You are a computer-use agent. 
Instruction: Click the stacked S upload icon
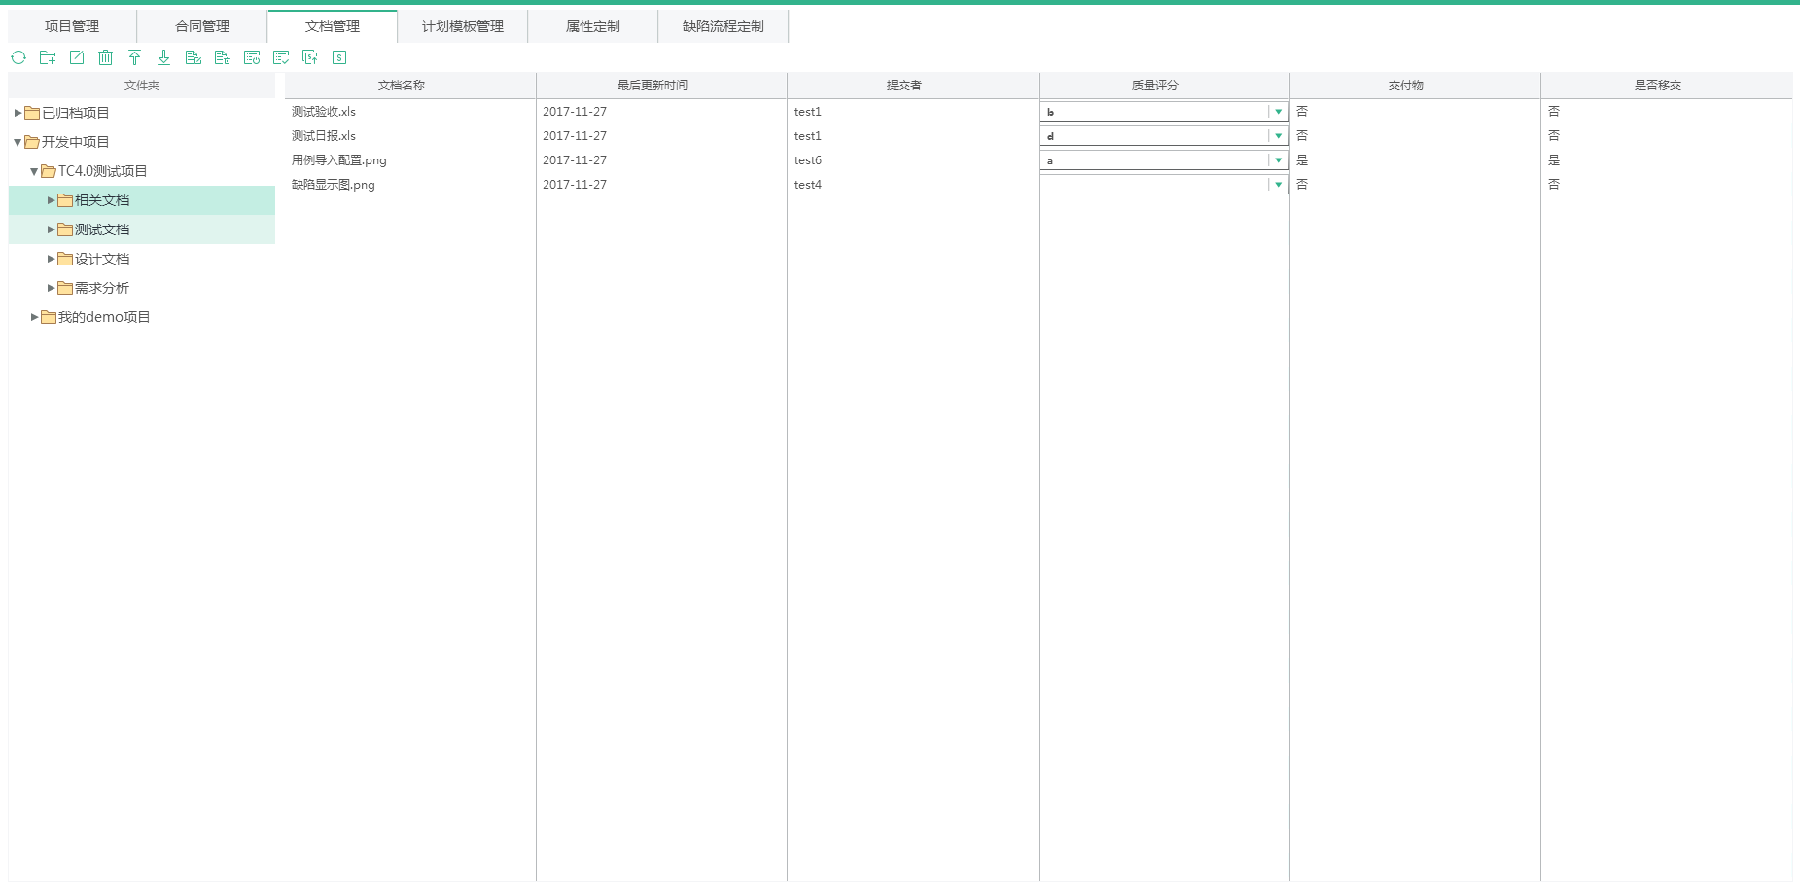310,57
